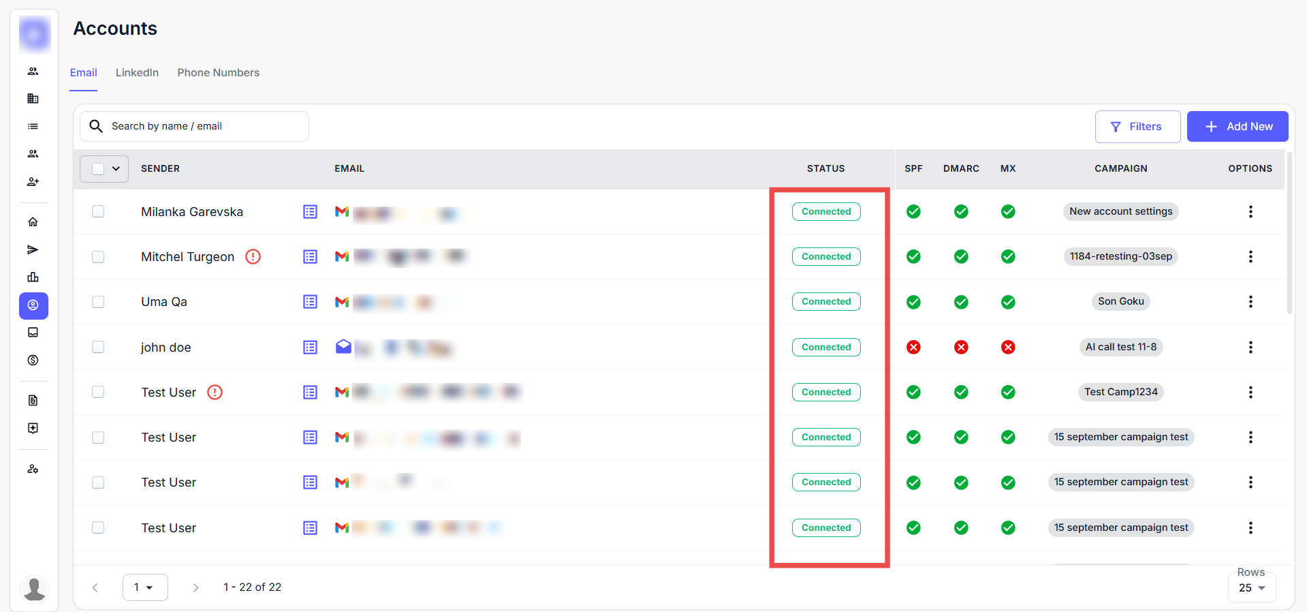The height and width of the screenshot is (612, 1307).
Task: Open the bar chart analytics icon in sidebar
Action: pos(33,277)
